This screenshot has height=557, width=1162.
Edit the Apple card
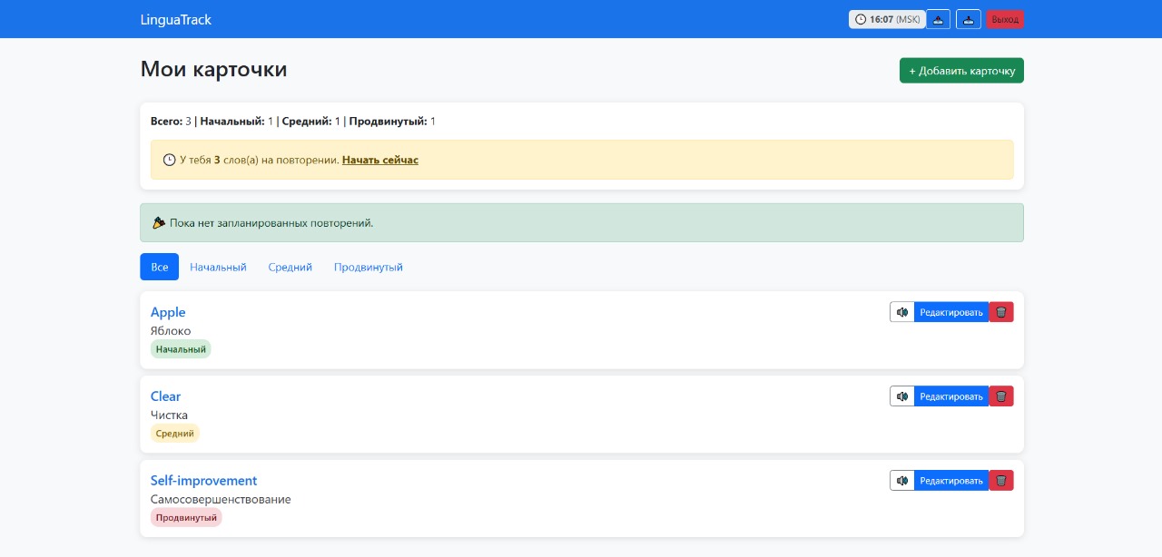pyautogui.click(x=950, y=312)
